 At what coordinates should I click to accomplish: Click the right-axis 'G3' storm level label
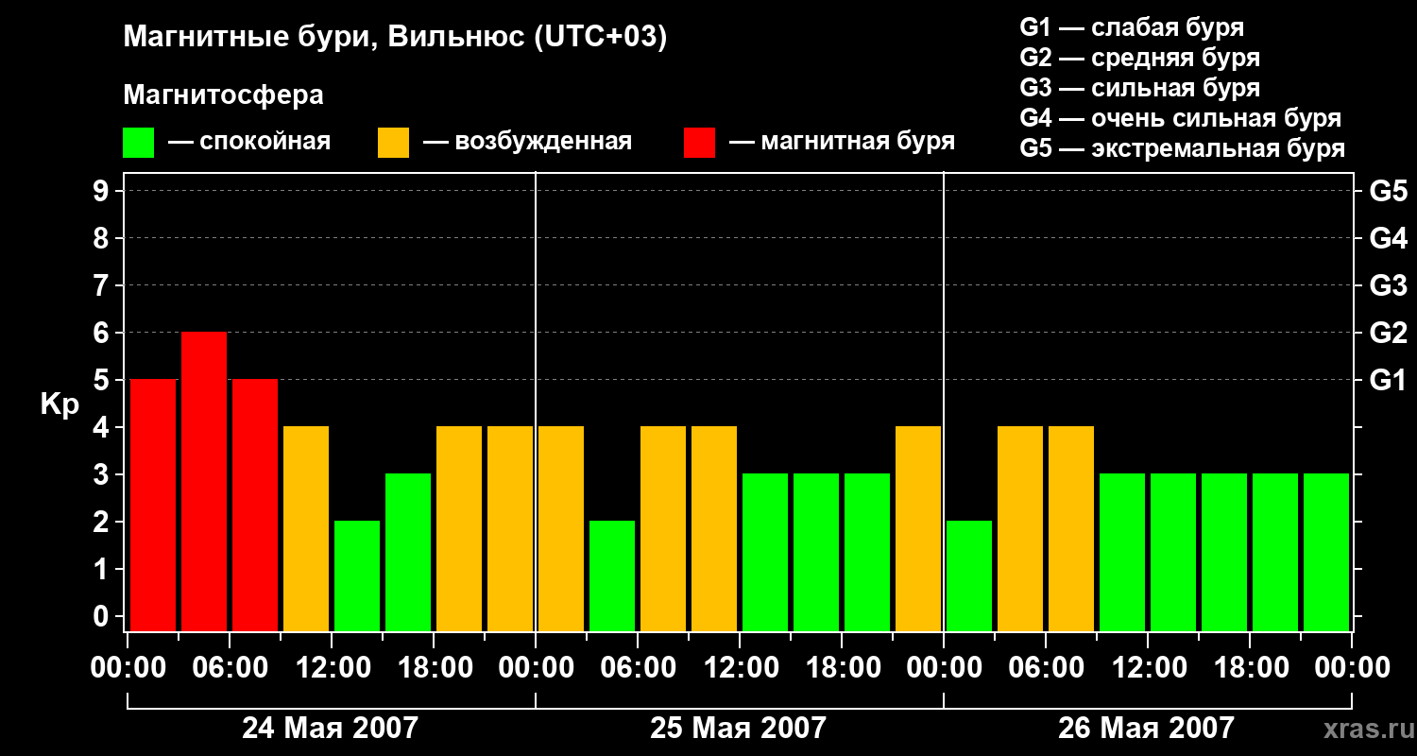tap(1389, 286)
